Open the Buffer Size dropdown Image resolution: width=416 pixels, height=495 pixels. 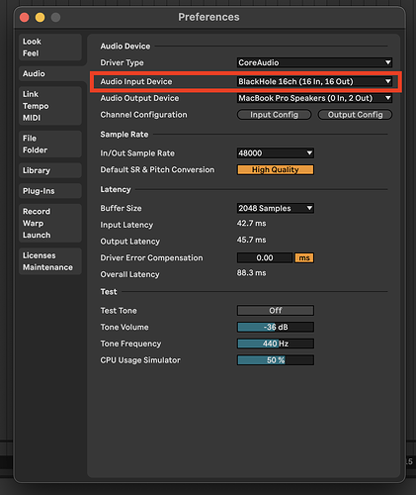pyautogui.click(x=276, y=208)
